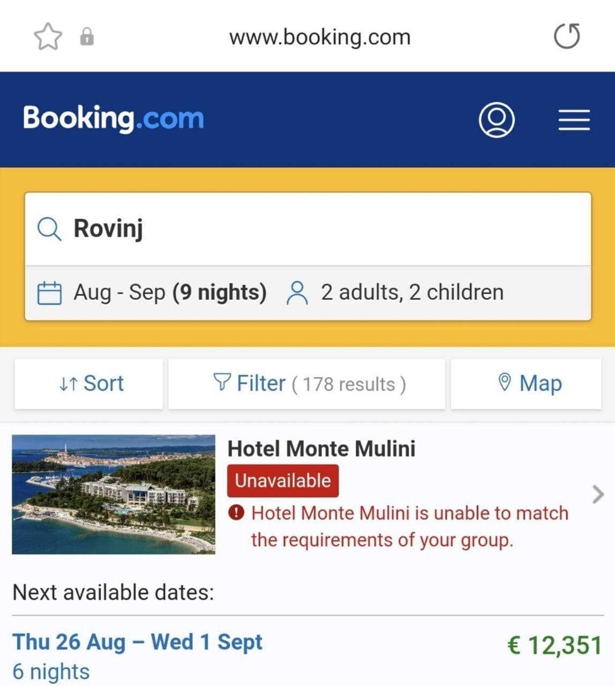This screenshot has width=615, height=686.
Task: Open Hotel Monte Mulini chevron arrow
Action: [598, 494]
